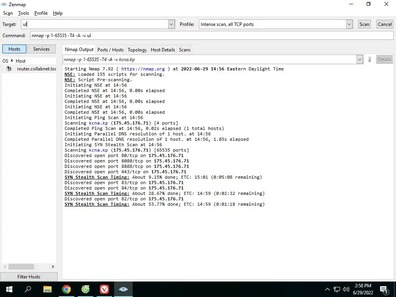Click network status tray icon
The image size is (396, 297).
click(337, 289)
